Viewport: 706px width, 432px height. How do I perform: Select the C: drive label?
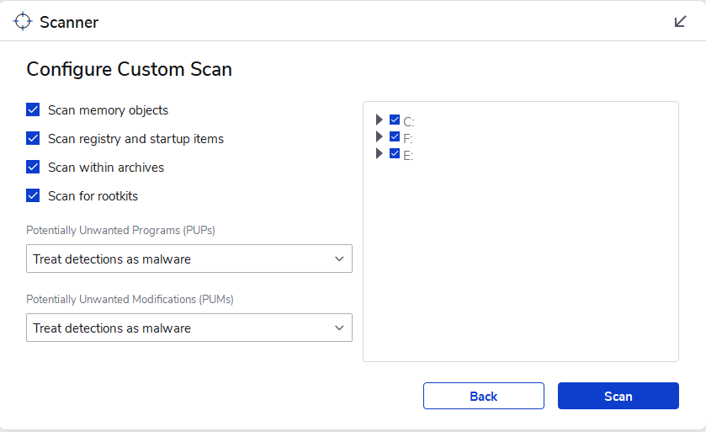[409, 122]
